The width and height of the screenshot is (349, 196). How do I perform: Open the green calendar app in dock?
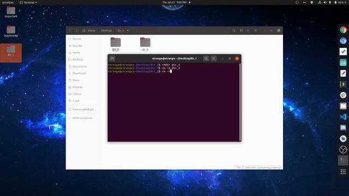[x=343, y=63]
